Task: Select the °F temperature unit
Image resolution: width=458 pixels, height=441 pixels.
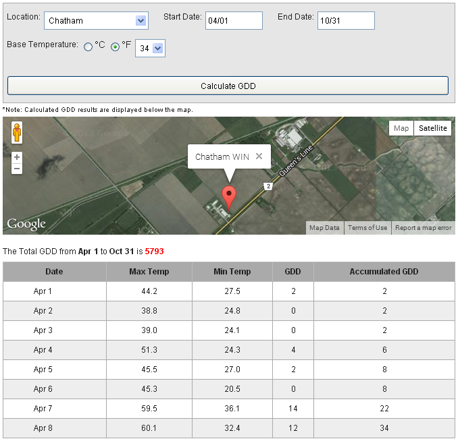Action: pos(115,47)
